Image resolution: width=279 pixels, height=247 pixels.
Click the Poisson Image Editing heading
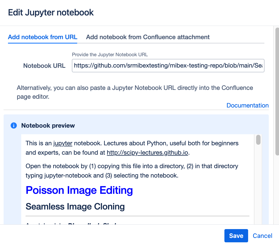pyautogui.click(x=79, y=190)
